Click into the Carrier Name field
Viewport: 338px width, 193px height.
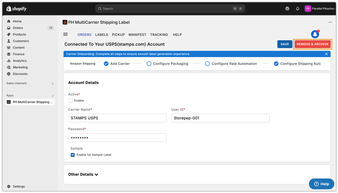[x=117, y=118]
